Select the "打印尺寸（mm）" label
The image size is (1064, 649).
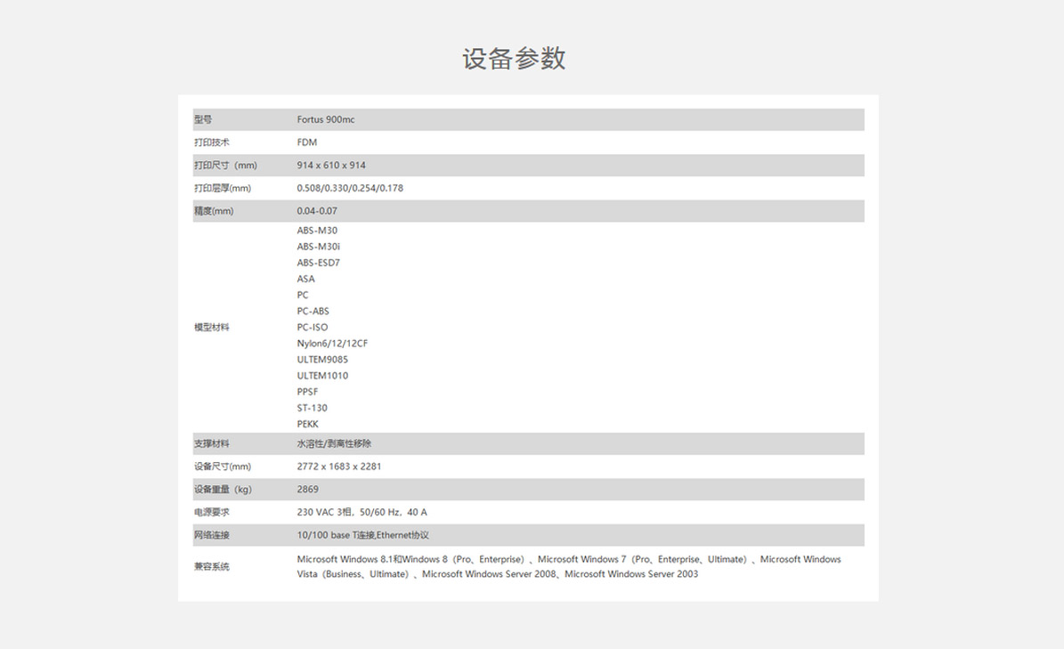point(225,166)
